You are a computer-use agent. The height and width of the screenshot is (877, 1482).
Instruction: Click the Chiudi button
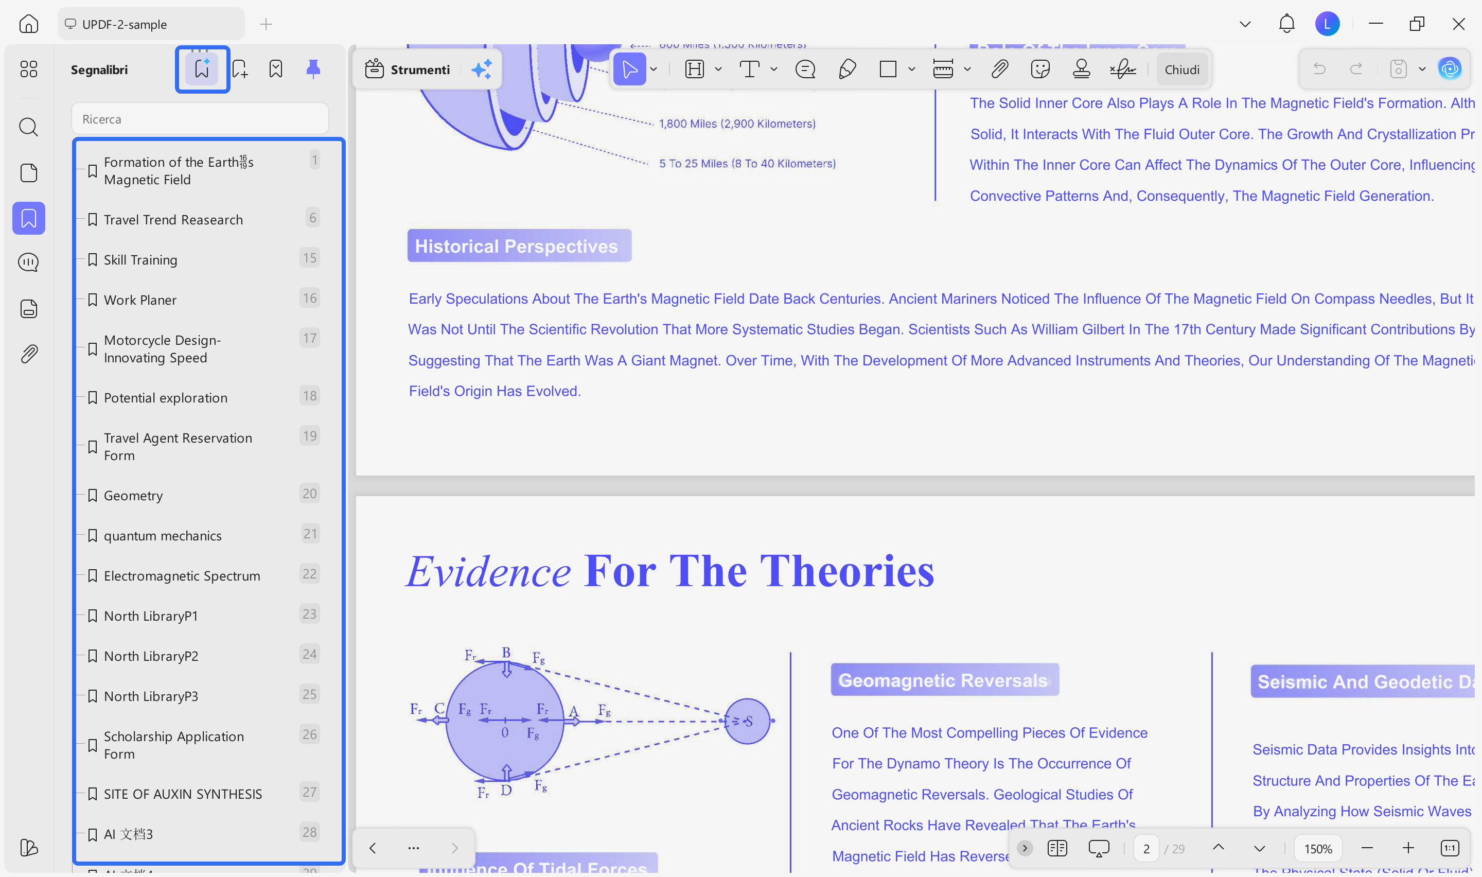(1181, 69)
